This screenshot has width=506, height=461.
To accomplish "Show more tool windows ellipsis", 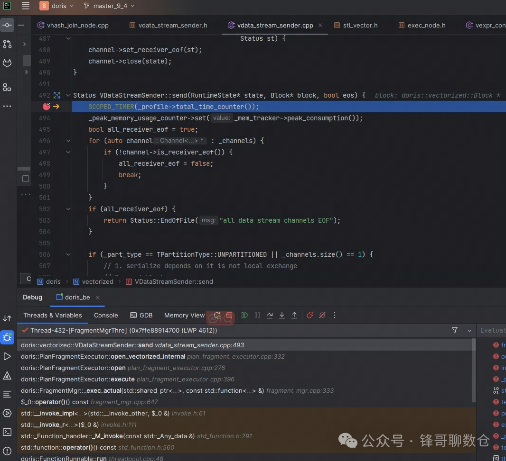I will point(7,106).
